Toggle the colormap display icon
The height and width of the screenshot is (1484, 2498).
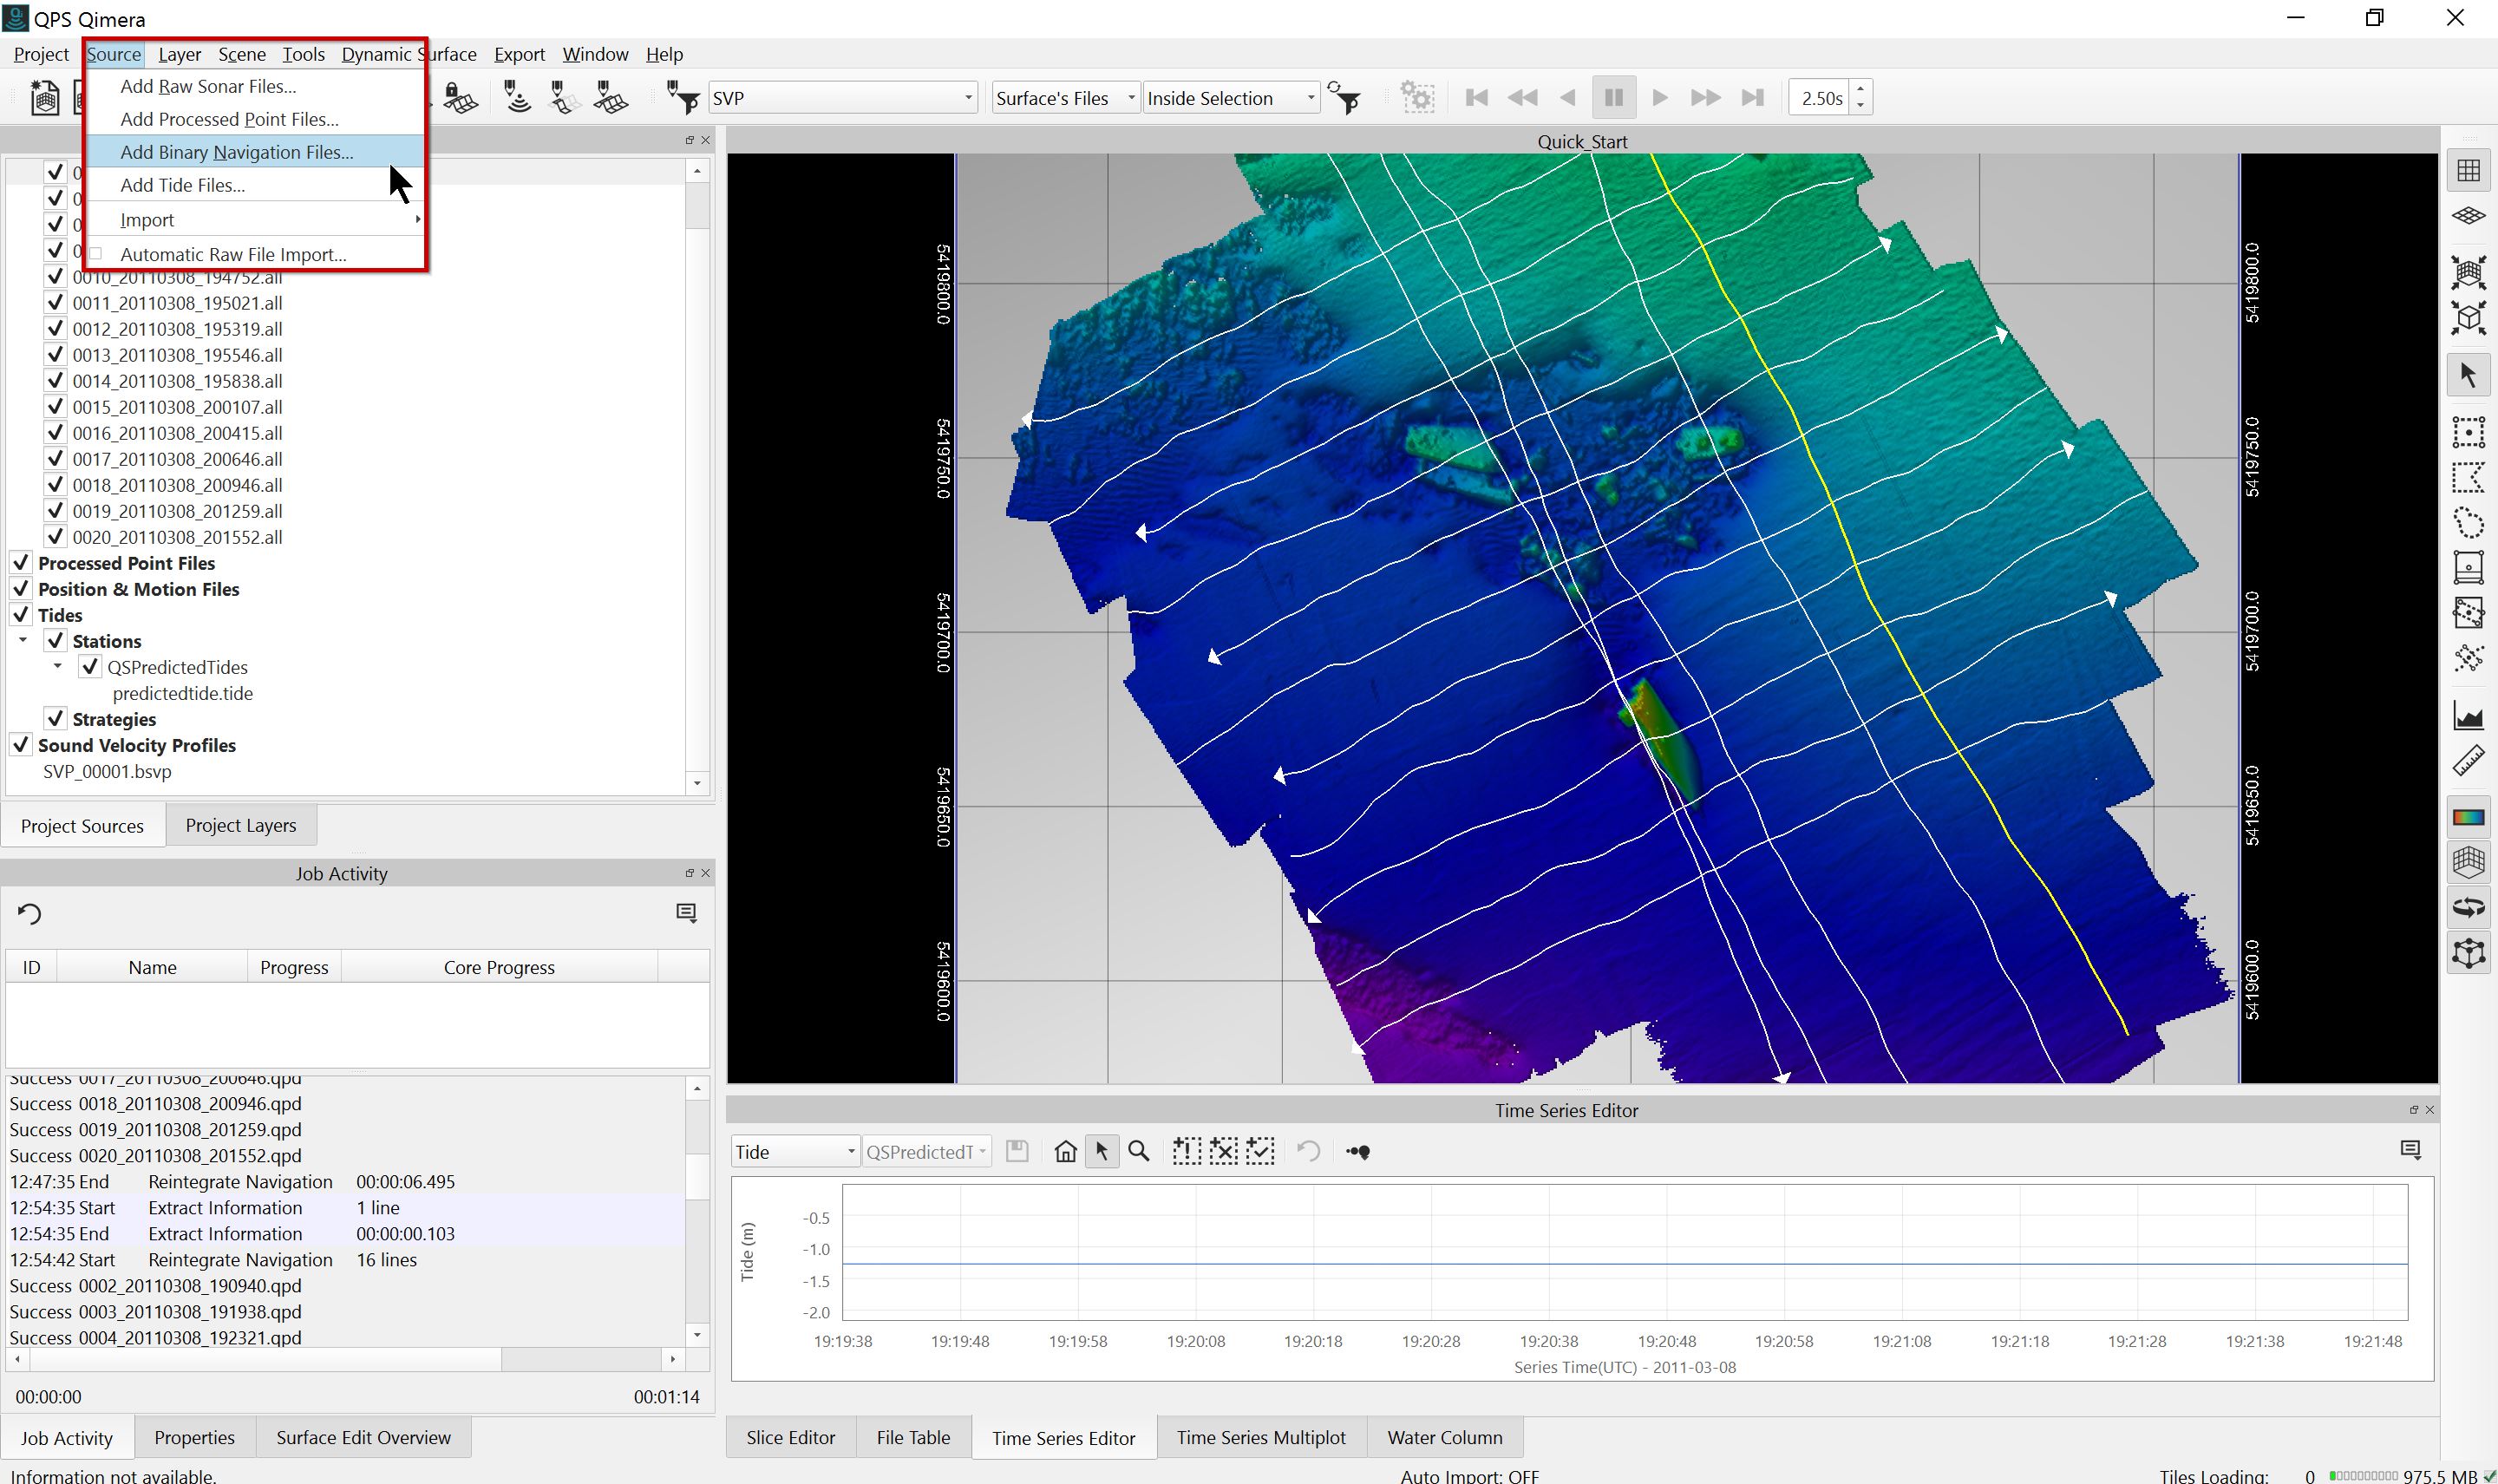pyautogui.click(x=2467, y=817)
